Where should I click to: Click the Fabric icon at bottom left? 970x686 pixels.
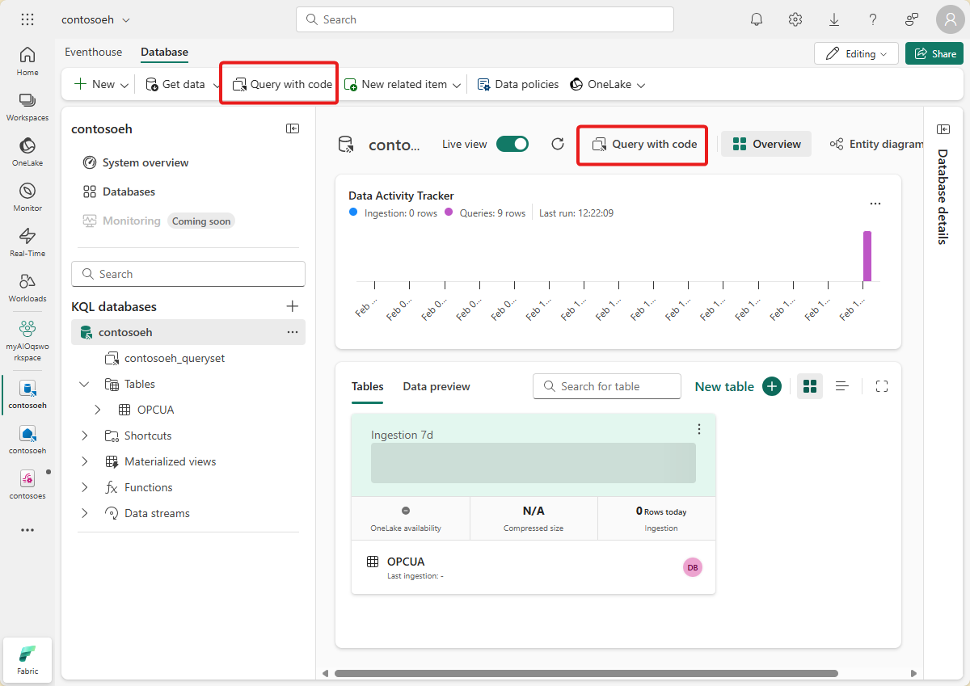27,659
